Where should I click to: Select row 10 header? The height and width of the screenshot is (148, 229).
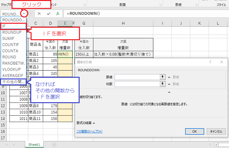(x=3, y=93)
